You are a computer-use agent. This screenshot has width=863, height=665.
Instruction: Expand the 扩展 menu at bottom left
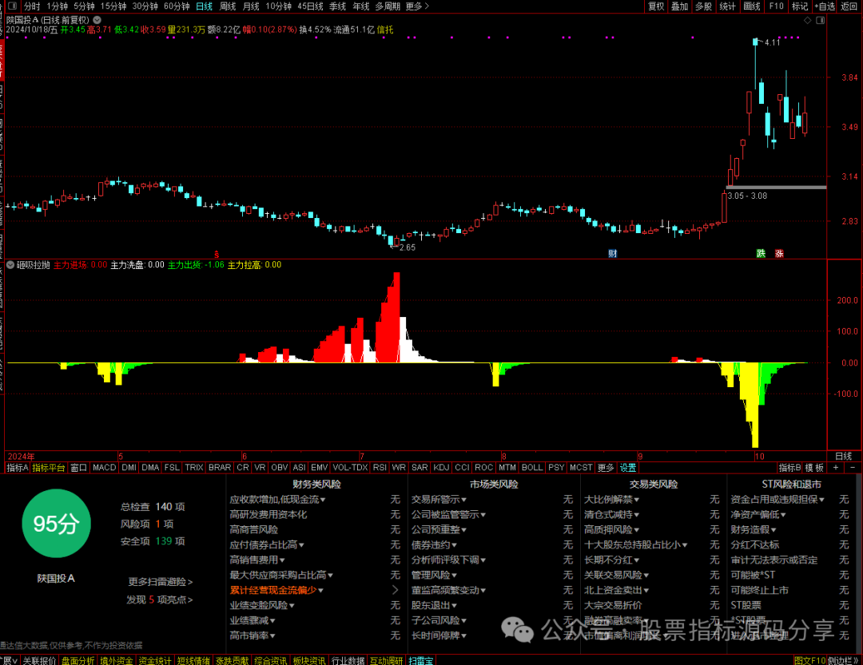coord(10,660)
